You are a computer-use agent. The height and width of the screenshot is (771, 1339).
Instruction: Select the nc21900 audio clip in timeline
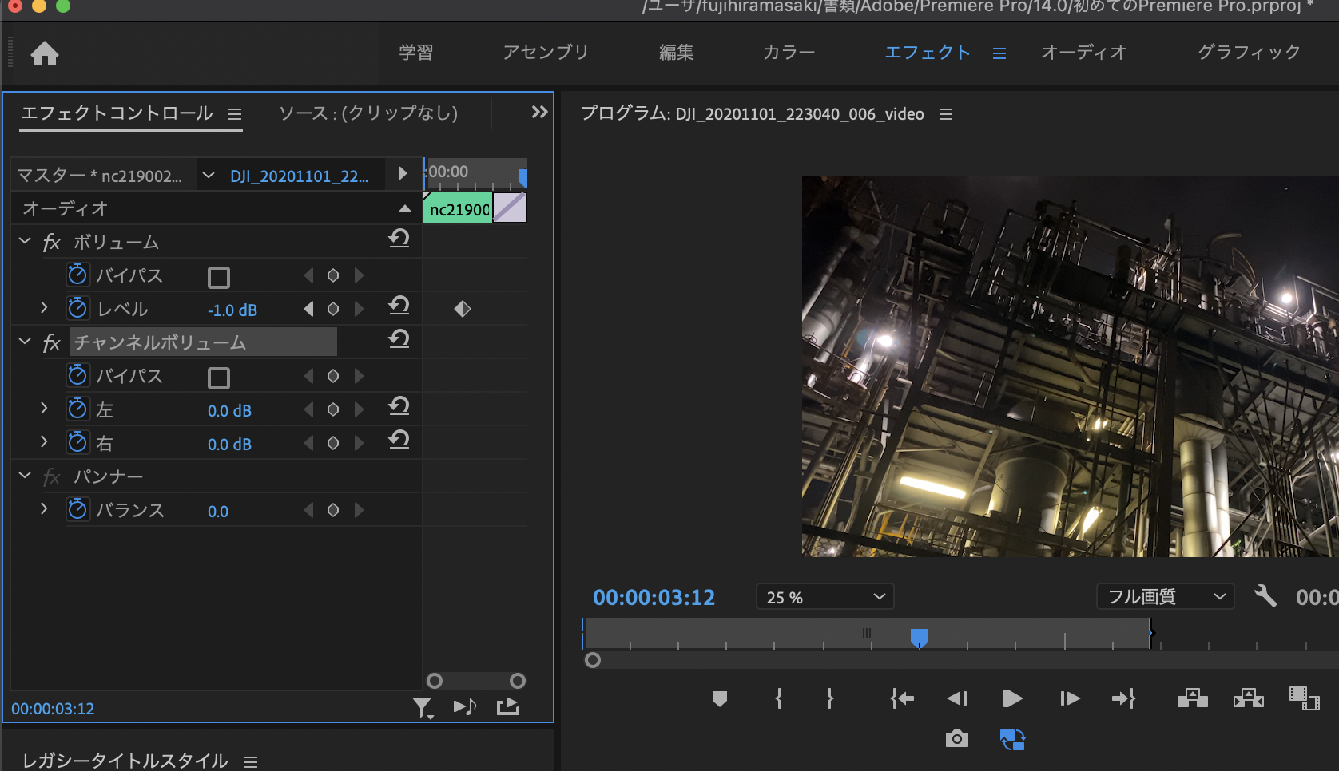coord(458,208)
